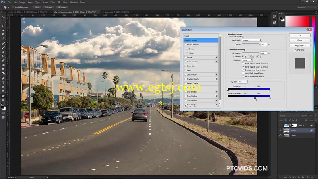Select the Crop tool
318x179 pixels.
pos(3,34)
